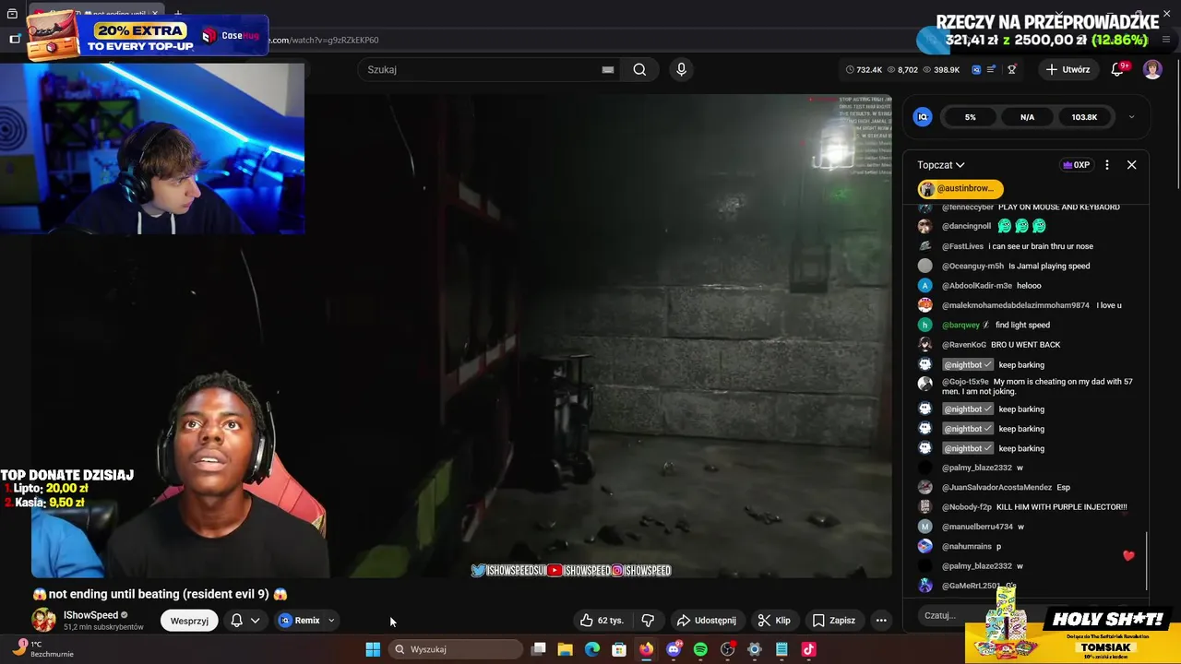Open the IShowSpeed channel avatar
Viewport: 1181px width, 664px height.
[43, 621]
